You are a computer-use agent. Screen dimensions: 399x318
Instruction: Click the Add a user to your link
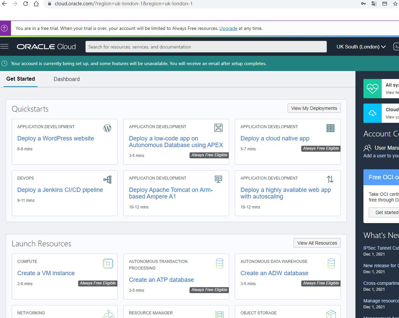click(x=381, y=156)
